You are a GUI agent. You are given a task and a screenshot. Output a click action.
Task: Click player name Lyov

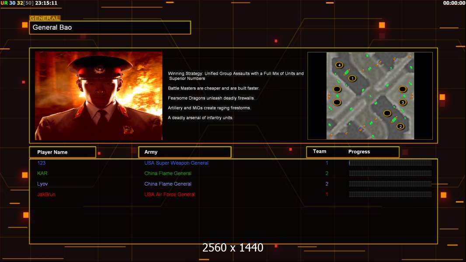[42, 184]
